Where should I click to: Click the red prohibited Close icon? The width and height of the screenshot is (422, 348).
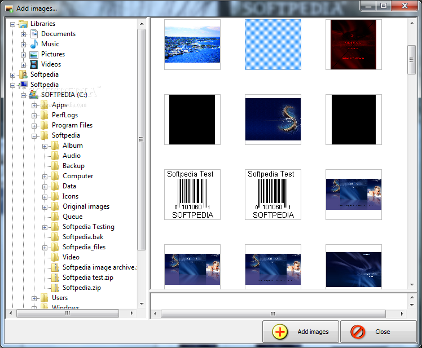click(358, 332)
